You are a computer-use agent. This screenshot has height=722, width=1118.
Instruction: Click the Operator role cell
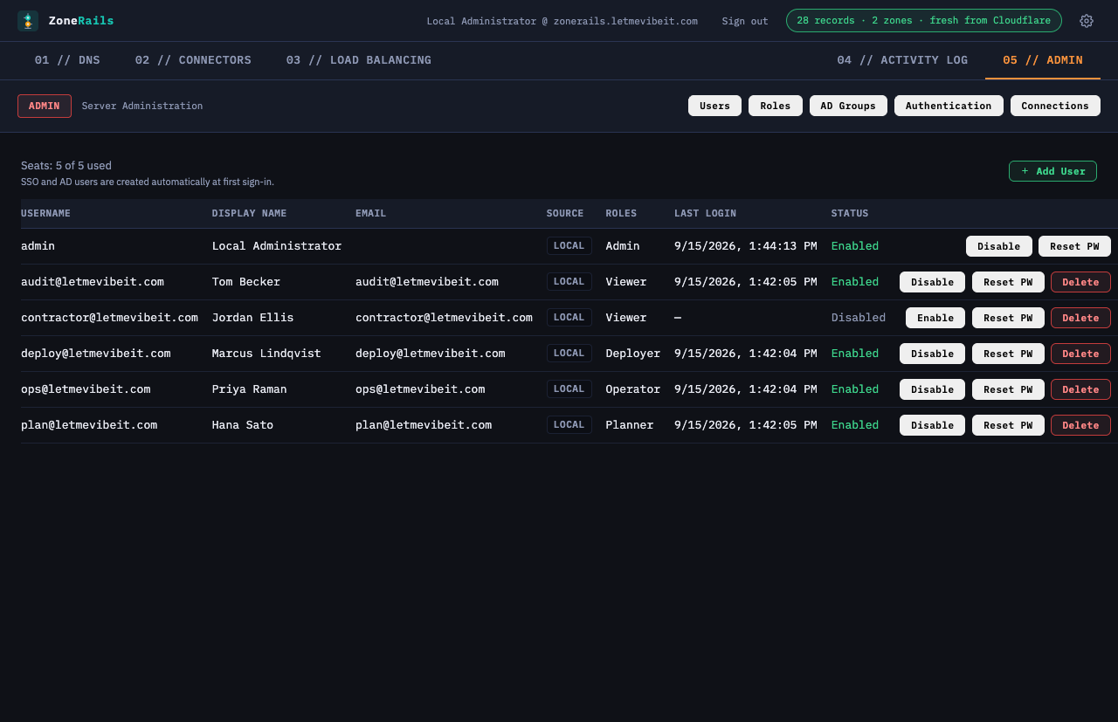tap(633, 389)
